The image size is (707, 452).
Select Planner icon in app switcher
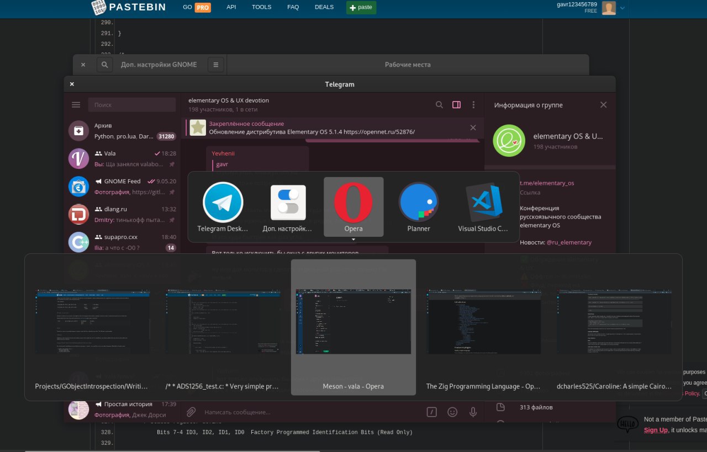coord(419,207)
